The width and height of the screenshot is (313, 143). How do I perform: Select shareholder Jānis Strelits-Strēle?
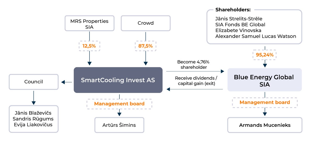point(239,19)
